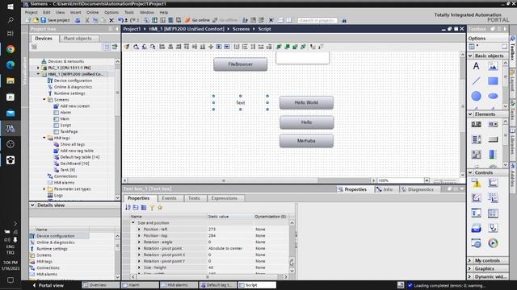Click the Position - left value field
517x290 pixels.
tap(230, 229)
